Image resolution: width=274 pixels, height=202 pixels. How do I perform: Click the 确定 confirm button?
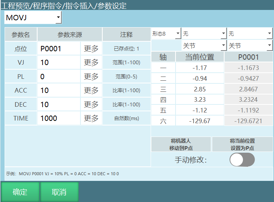pos(20,192)
